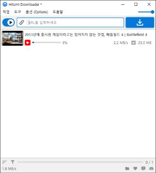Click the 0 / 1 task counter

coord(149,162)
